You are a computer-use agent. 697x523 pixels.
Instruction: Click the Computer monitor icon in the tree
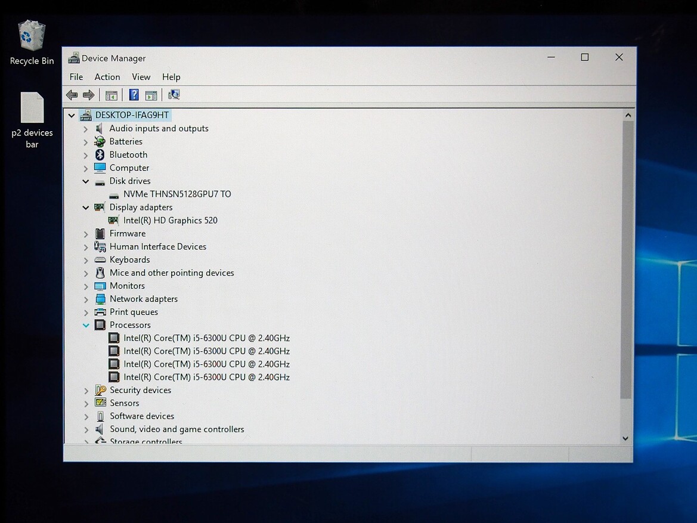click(100, 168)
